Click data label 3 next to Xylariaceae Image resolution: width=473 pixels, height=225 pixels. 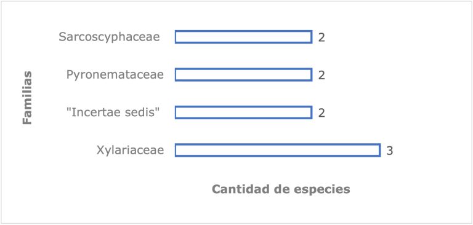(x=390, y=150)
